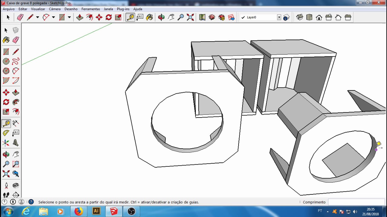This screenshot has width=387, height=217.
Task: Open the Windows Start menu
Action: [x=8, y=211]
